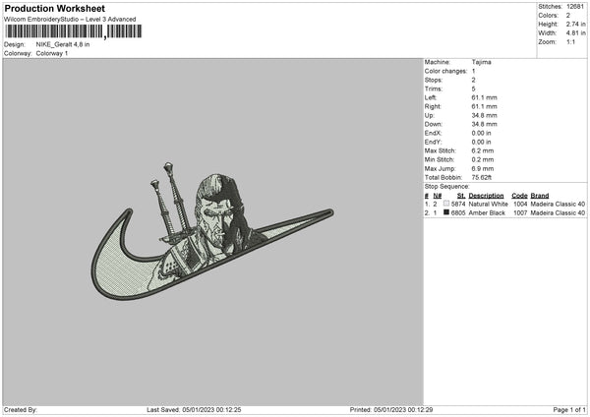Click the EndY value 0.00 in
The image size is (590, 417).
click(481, 143)
